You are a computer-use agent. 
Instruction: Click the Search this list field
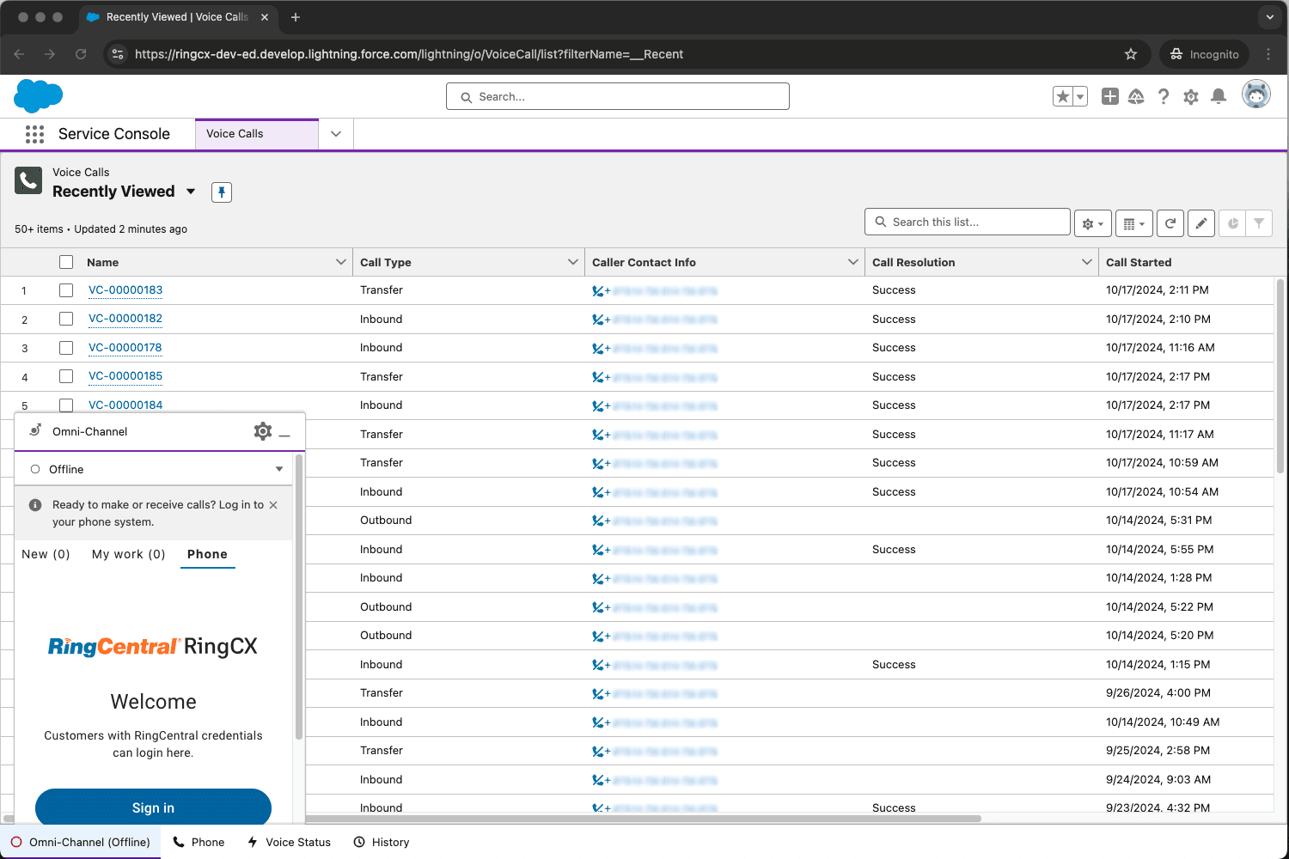968,222
